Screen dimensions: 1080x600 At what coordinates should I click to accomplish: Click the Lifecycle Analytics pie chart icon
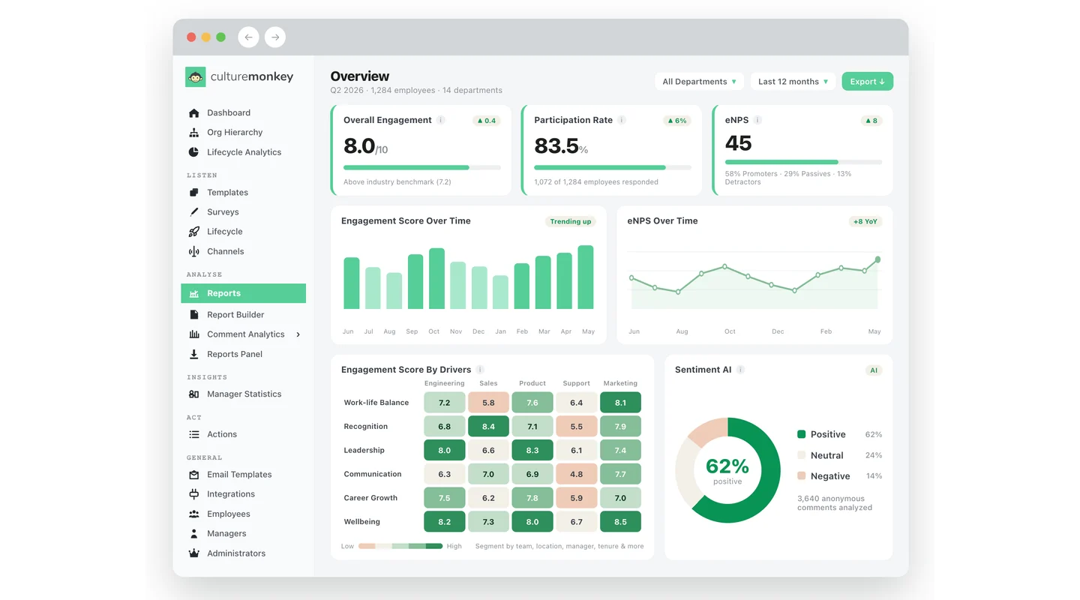pos(194,152)
